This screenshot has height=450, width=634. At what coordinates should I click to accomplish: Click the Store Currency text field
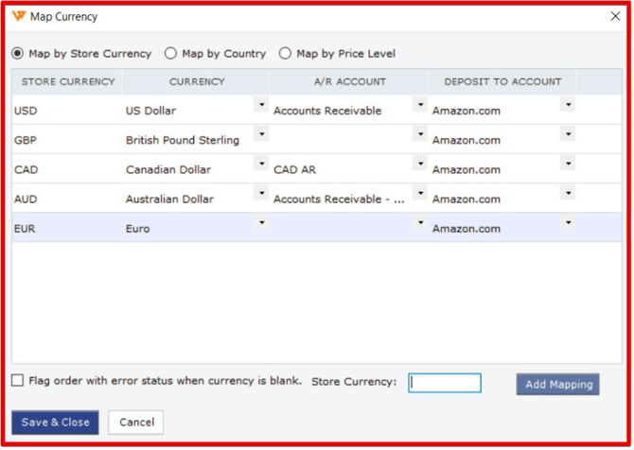click(445, 383)
